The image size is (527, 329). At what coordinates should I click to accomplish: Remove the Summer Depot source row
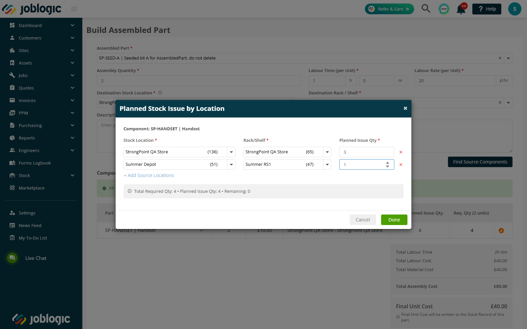pos(401,164)
